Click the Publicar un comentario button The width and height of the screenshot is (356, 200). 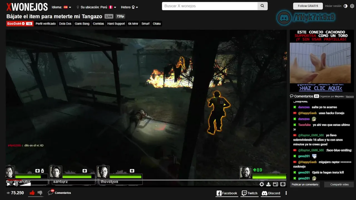pos(305,184)
